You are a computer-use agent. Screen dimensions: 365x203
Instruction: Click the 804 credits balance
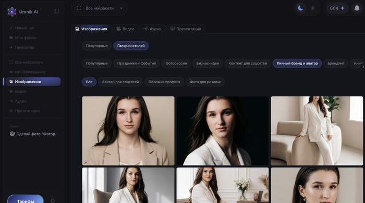(337, 8)
